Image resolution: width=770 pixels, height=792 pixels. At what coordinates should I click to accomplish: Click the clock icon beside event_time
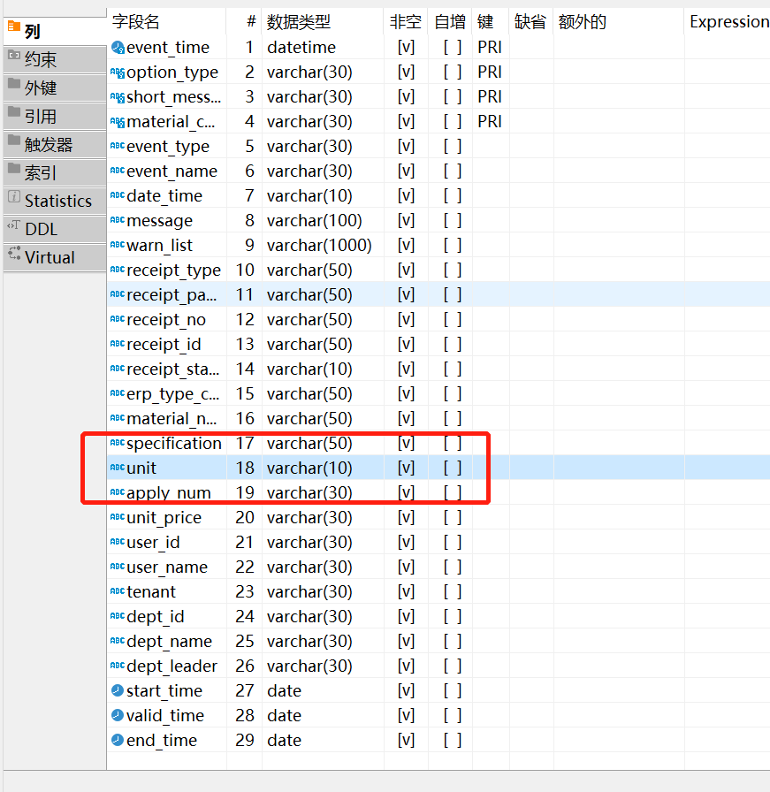(118, 48)
